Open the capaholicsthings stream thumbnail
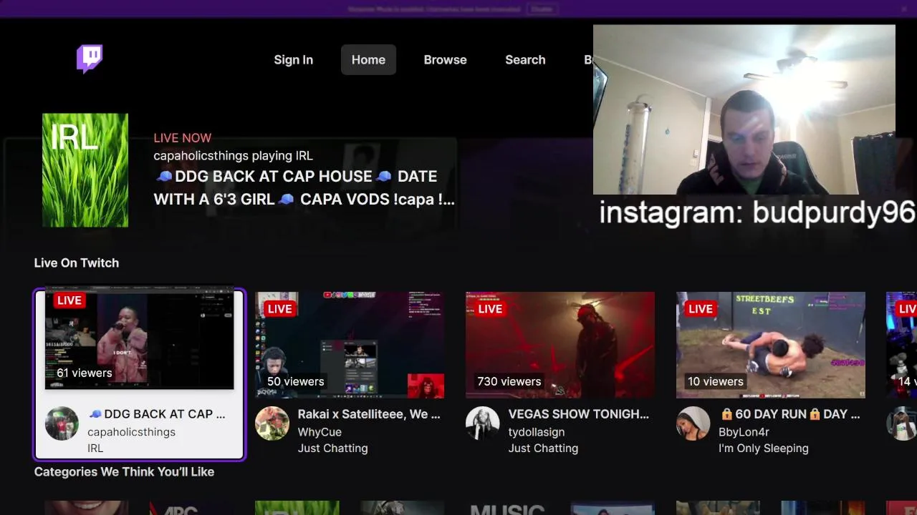 (x=139, y=340)
